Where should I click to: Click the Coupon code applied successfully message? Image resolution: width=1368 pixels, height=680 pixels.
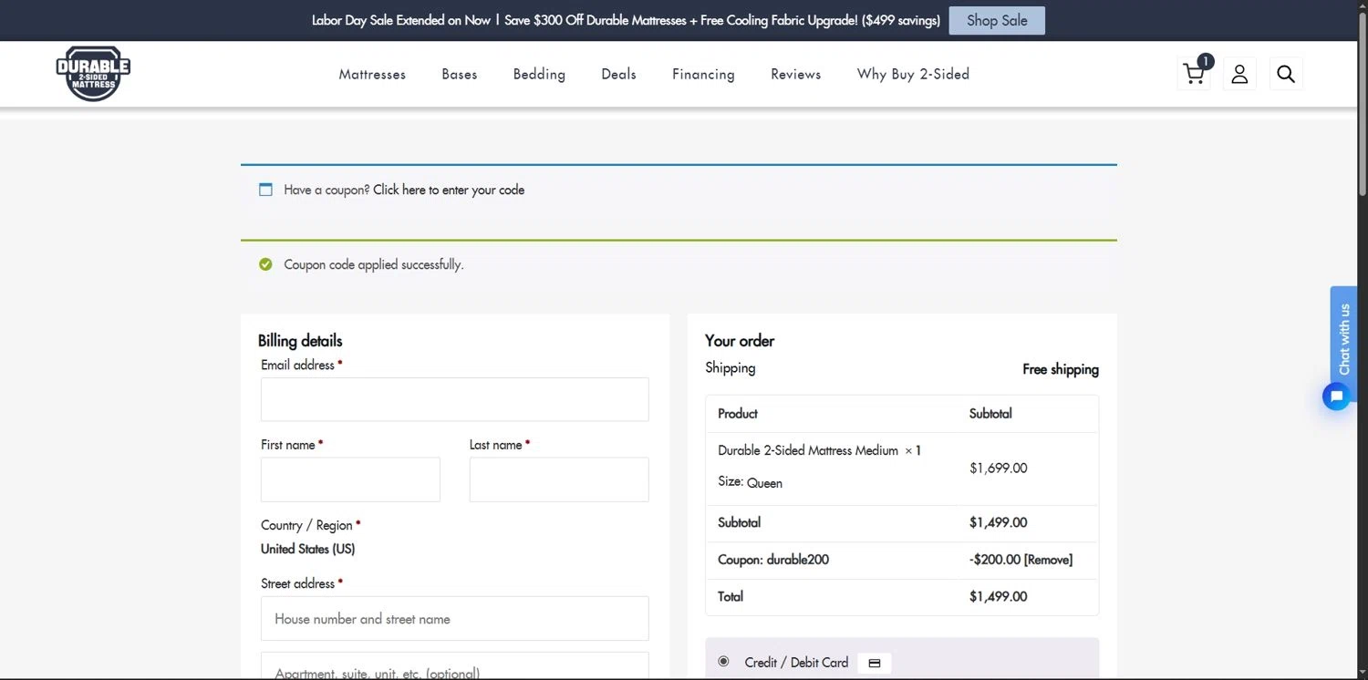(374, 264)
